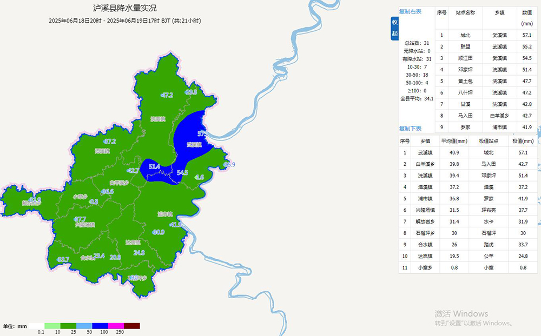The width and height of the screenshot is (541, 336).
Task: Click the 总站数: 31 statistic
Action: (x=417, y=43)
